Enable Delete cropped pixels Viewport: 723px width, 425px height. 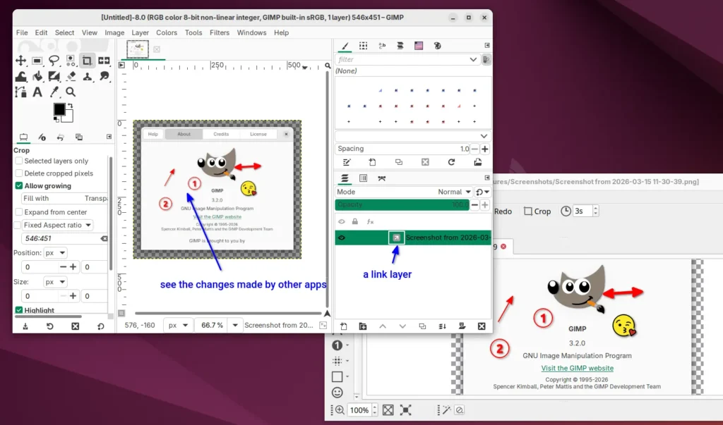click(17, 173)
